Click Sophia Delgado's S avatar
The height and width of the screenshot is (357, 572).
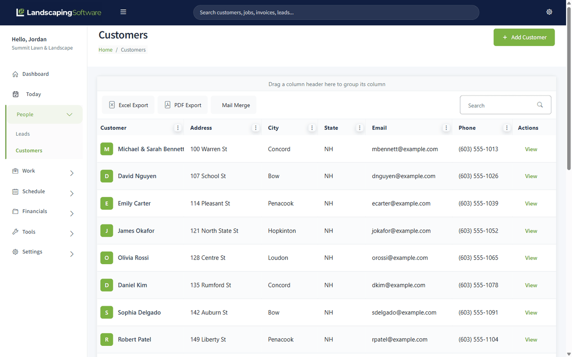[x=107, y=312]
